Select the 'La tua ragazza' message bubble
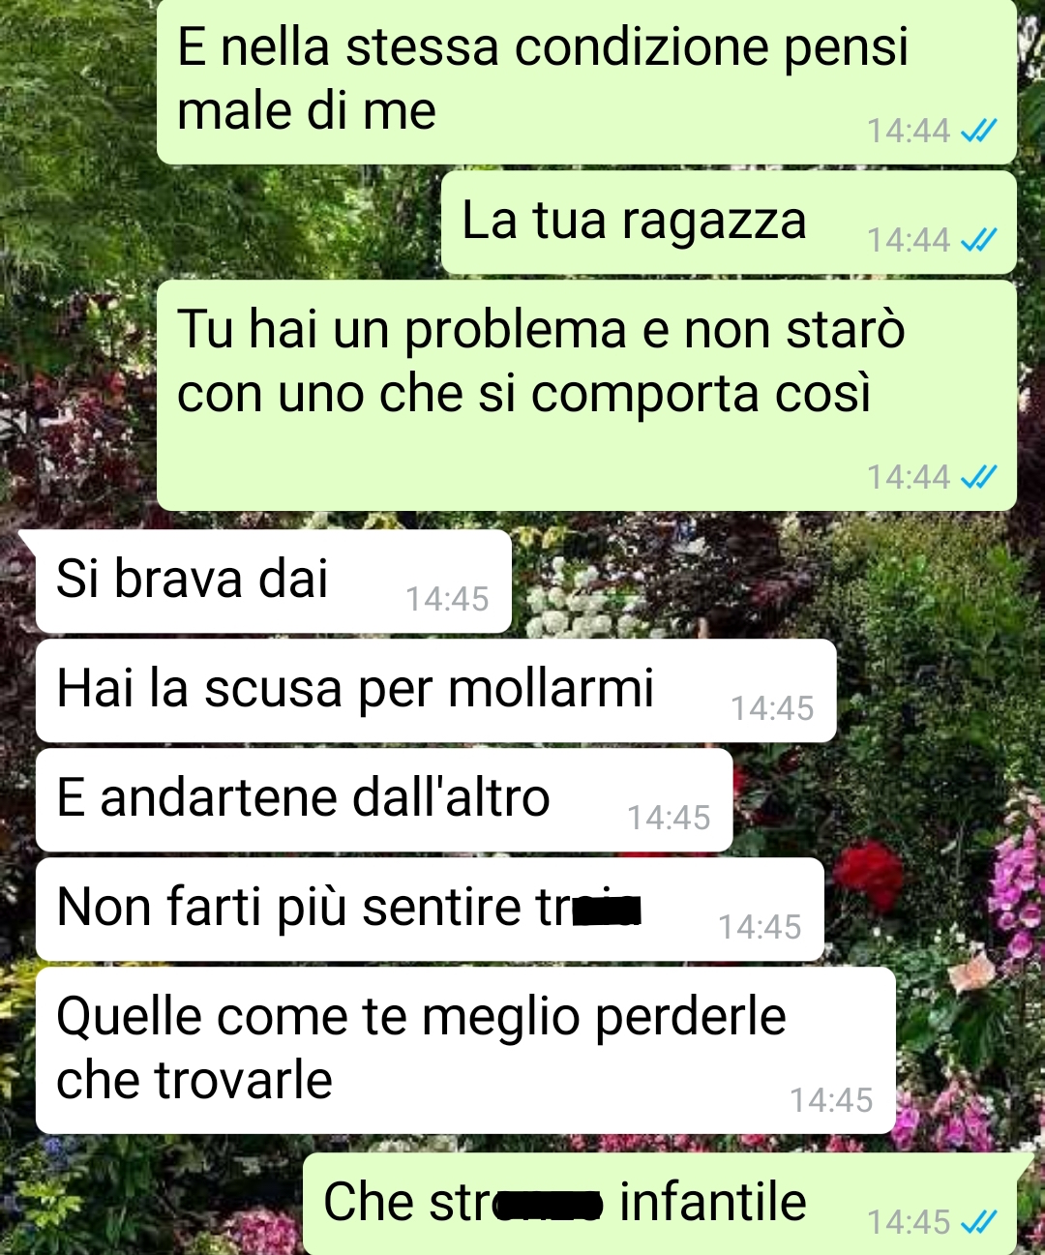Viewport: 1045px width, 1255px height. (729, 223)
